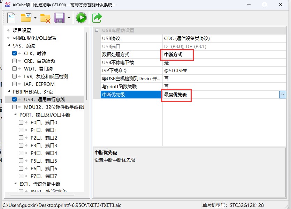Click the green export arrow icon
The height and width of the screenshot is (209, 291).
pyautogui.click(x=97, y=18)
